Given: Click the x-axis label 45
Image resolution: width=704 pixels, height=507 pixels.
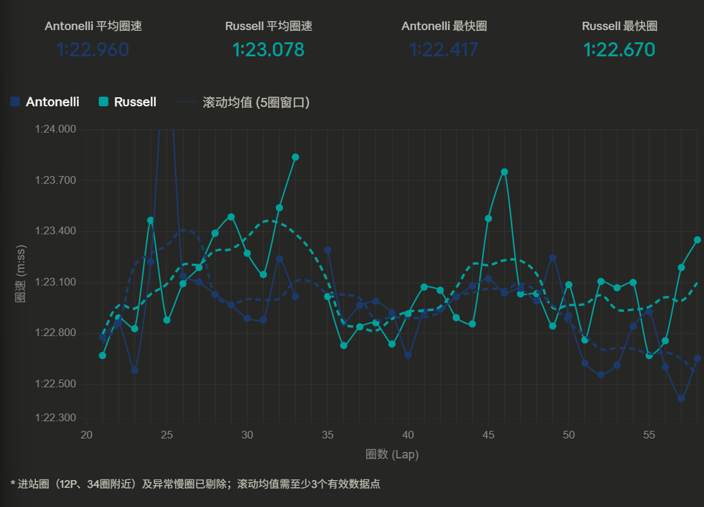Looking at the screenshot, I should [x=489, y=435].
